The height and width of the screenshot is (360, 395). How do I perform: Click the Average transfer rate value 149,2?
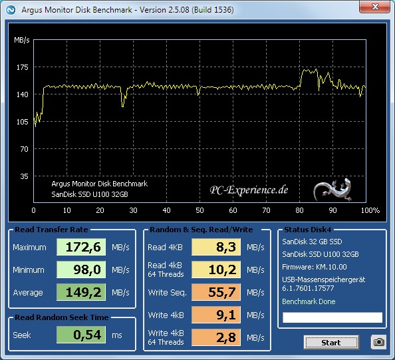point(81,292)
